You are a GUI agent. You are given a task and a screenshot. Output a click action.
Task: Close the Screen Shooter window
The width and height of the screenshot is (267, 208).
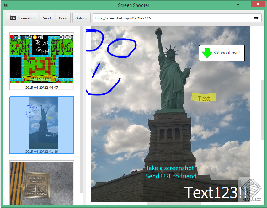258,4
